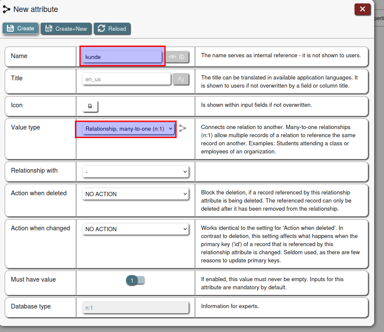The width and height of the screenshot is (384, 332).
Task: Click the Title en_us input field
Action: coord(126,79)
